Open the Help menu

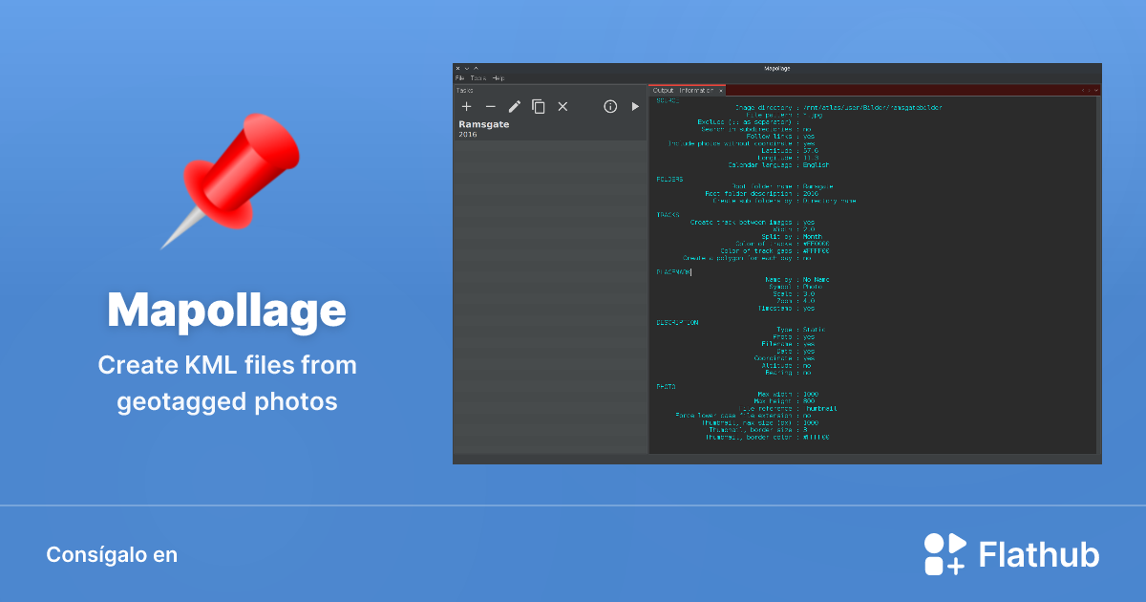tap(499, 77)
